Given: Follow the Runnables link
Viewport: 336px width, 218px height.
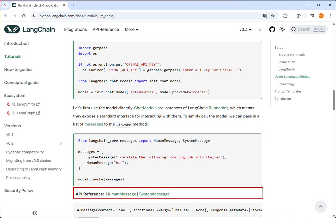Looking at the screenshot, I should click(x=218, y=108).
